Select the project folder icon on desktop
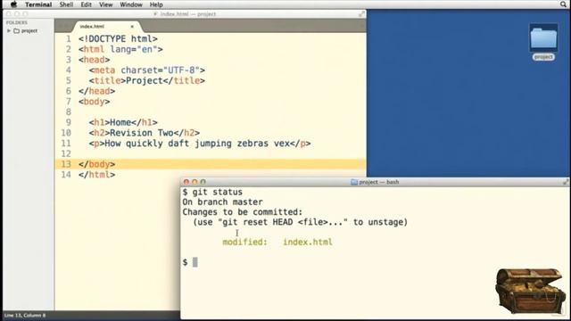Viewport: 571px width, 321px height. 543,37
